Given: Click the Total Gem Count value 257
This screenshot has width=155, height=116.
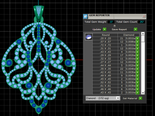Looking at the screenshot, I should pos(141,22).
